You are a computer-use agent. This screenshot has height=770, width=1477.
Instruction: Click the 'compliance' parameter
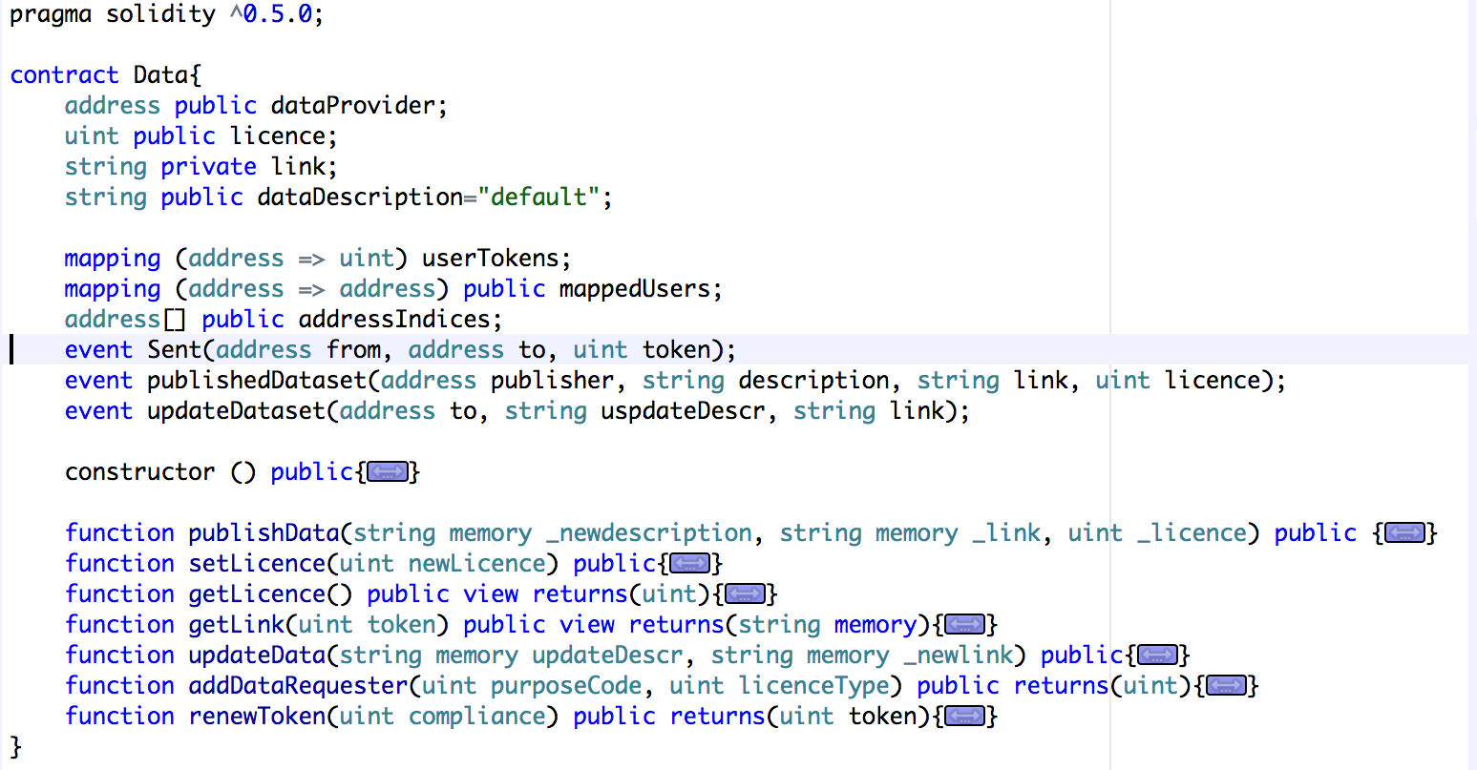point(477,717)
